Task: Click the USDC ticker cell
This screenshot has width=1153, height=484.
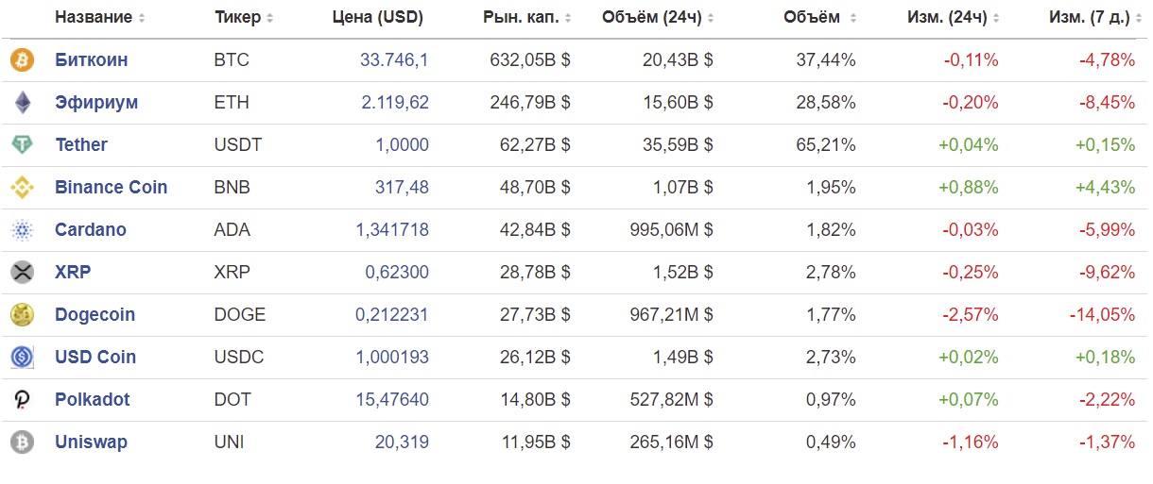Action: (x=239, y=358)
